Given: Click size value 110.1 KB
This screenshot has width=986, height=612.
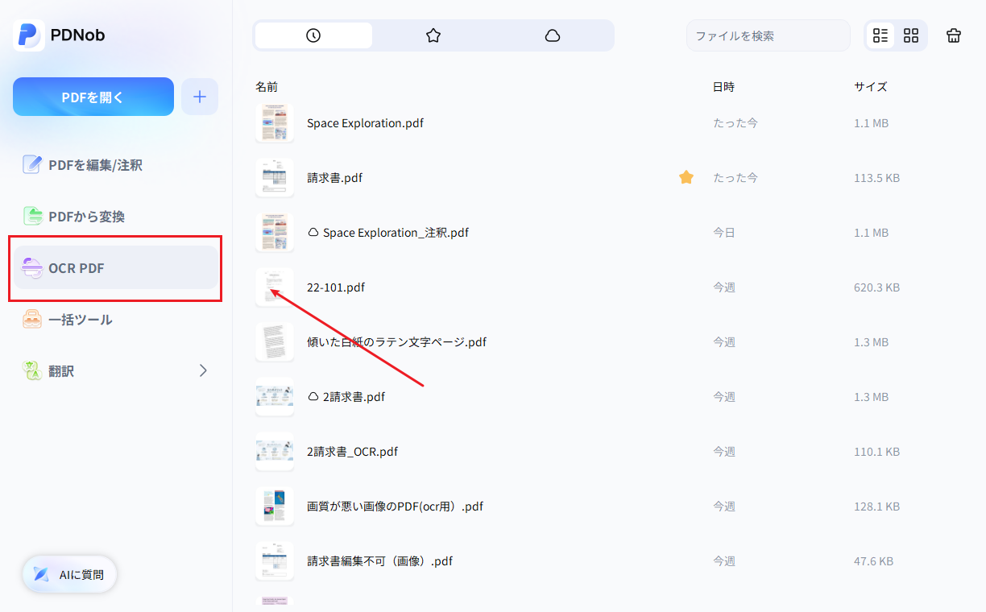Looking at the screenshot, I should tap(876, 452).
